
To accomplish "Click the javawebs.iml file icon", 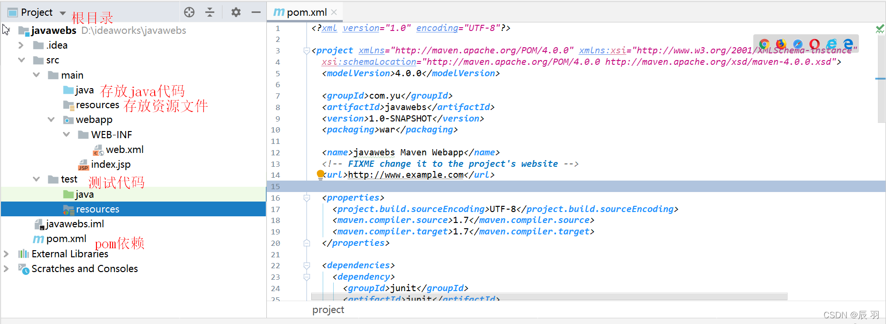I will (x=39, y=224).
